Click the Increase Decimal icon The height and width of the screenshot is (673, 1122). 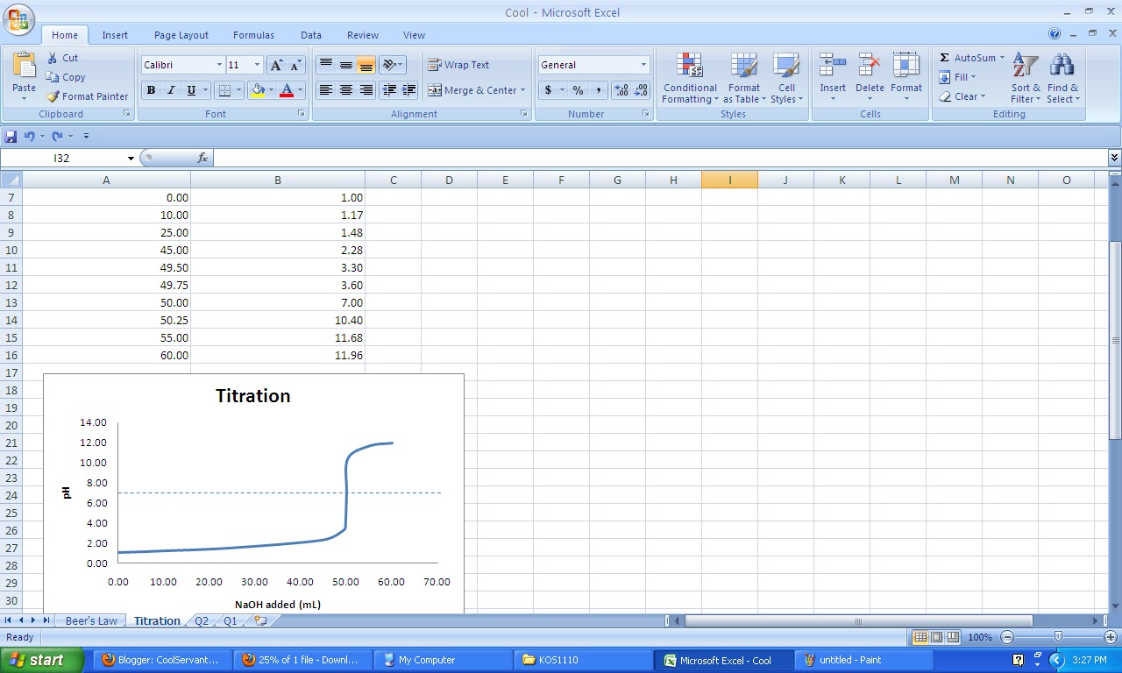[620, 90]
